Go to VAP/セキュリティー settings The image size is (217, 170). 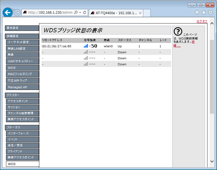point(22,61)
